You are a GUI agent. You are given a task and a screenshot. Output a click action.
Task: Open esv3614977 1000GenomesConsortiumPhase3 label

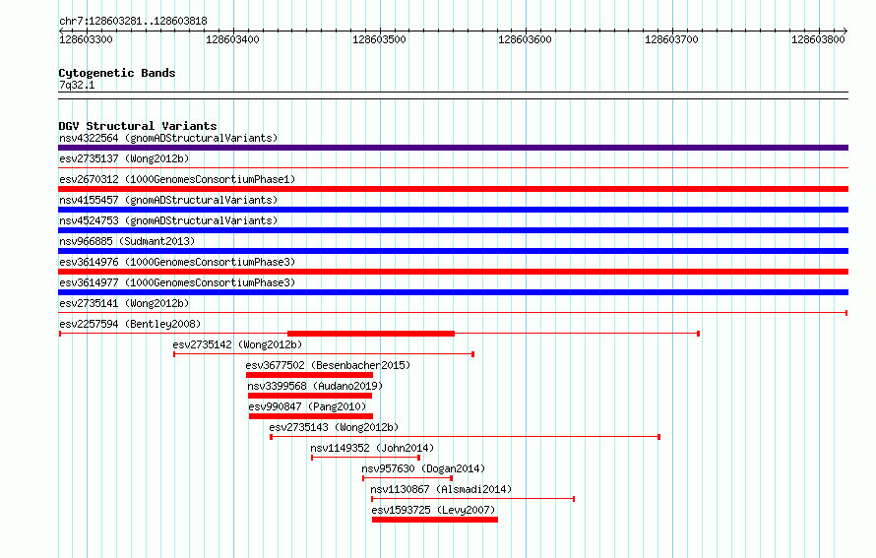(177, 282)
